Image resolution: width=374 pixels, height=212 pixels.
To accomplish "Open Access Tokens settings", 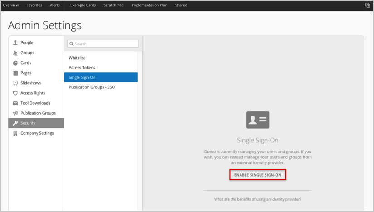I will 82,68.
